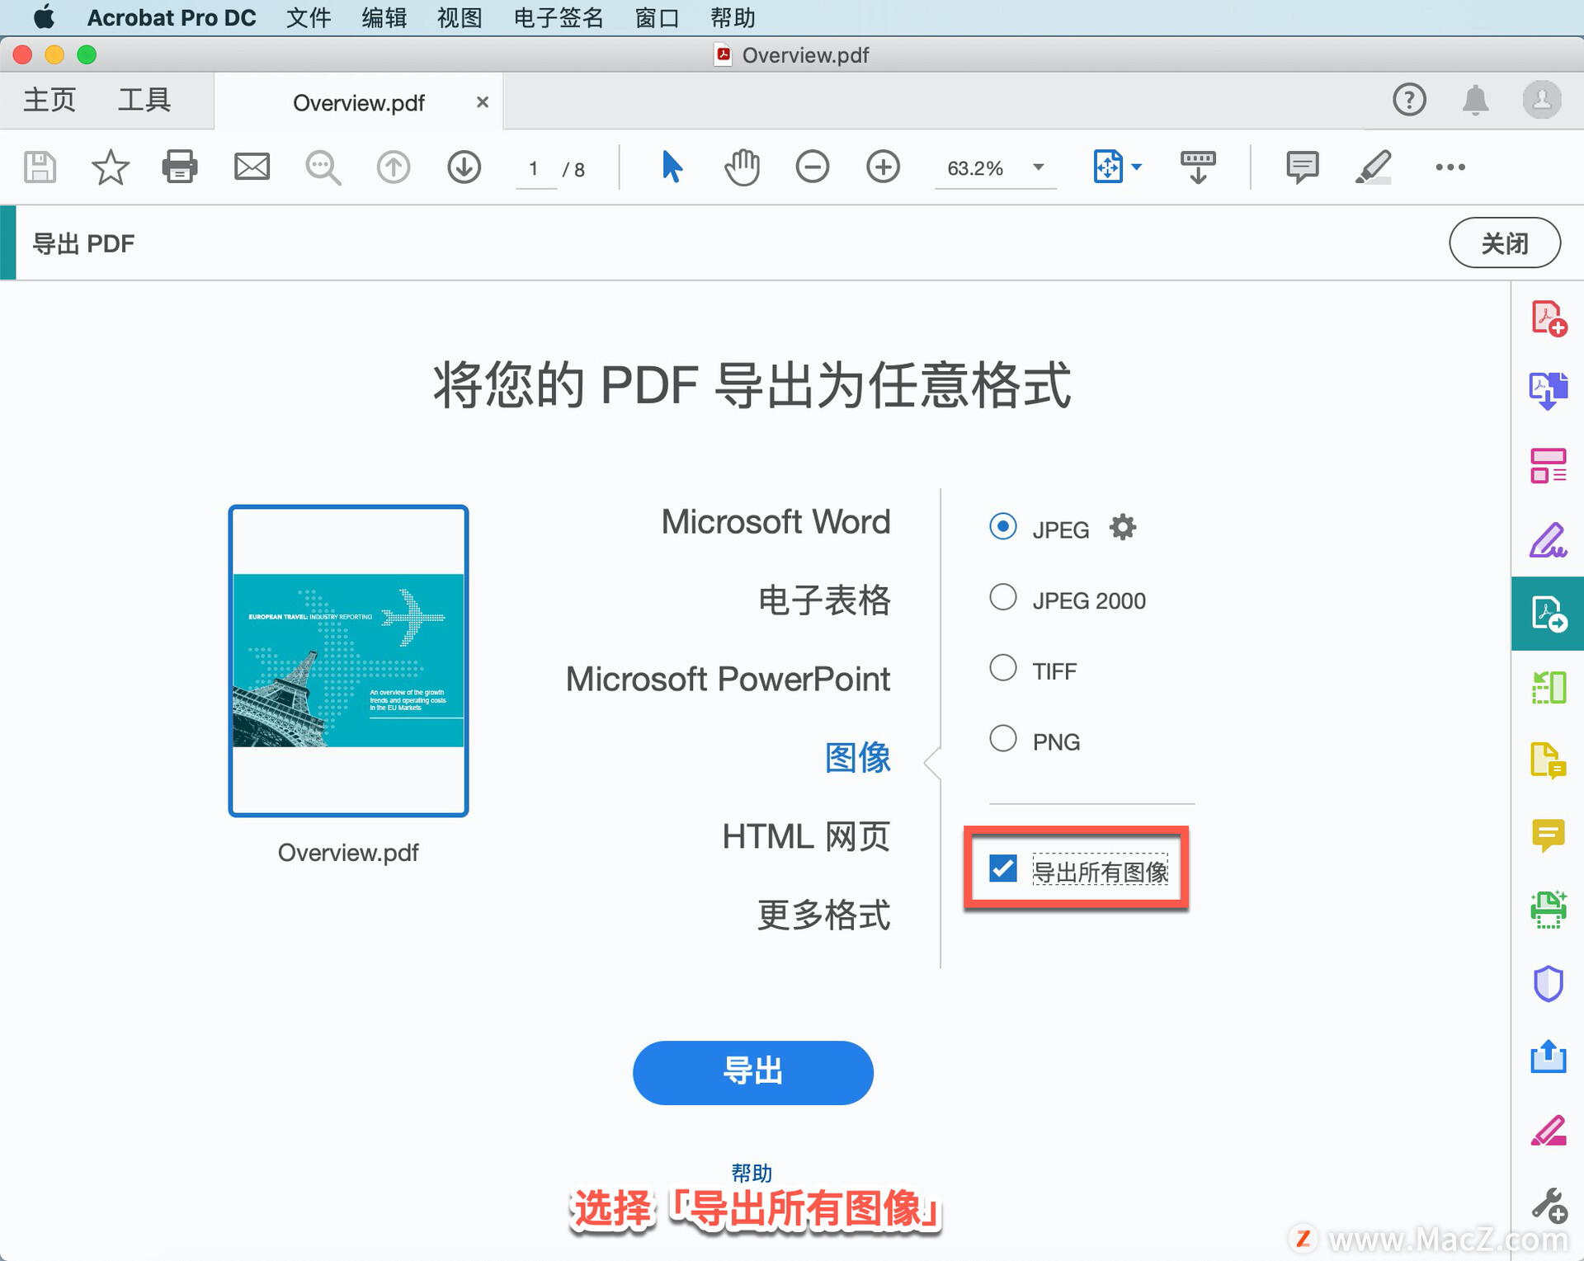Click the JPEG settings gear icon
The image size is (1584, 1261).
pyautogui.click(x=1122, y=527)
